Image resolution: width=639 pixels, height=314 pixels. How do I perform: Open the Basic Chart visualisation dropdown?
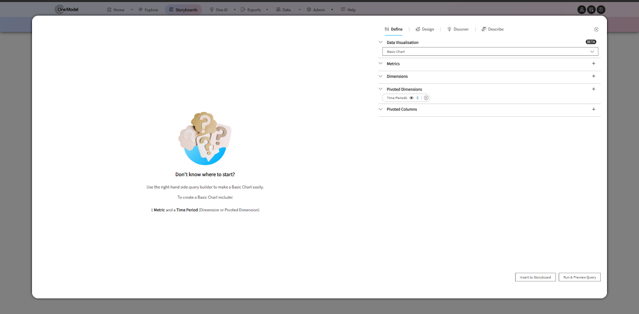pyautogui.click(x=490, y=52)
